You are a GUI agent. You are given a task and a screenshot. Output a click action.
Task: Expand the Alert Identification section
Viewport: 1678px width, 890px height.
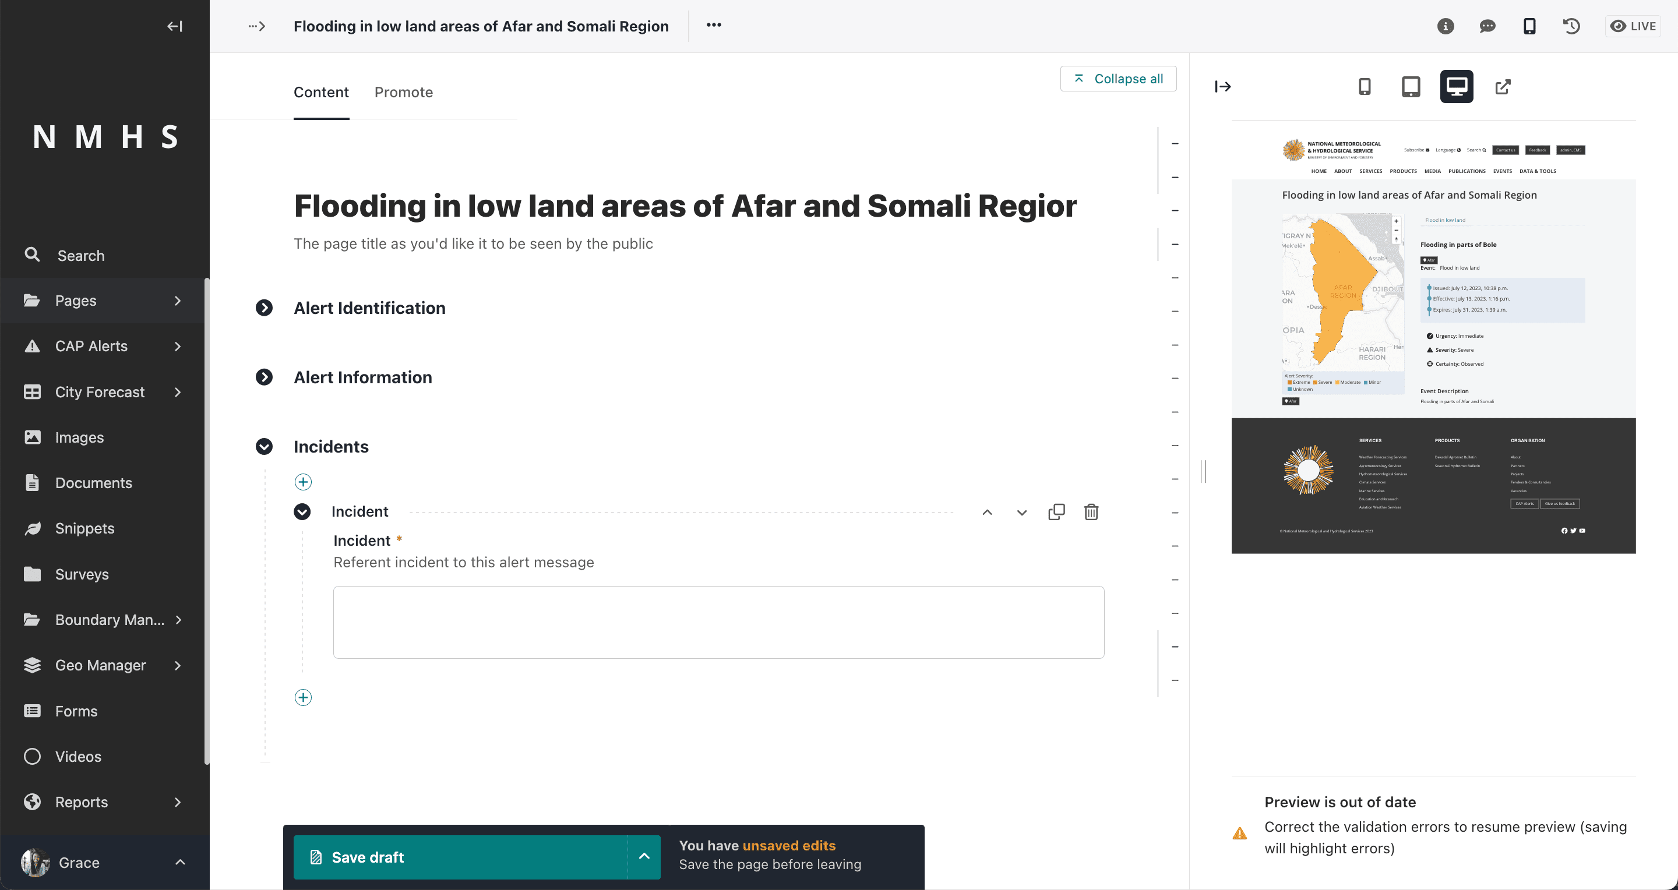[264, 308]
